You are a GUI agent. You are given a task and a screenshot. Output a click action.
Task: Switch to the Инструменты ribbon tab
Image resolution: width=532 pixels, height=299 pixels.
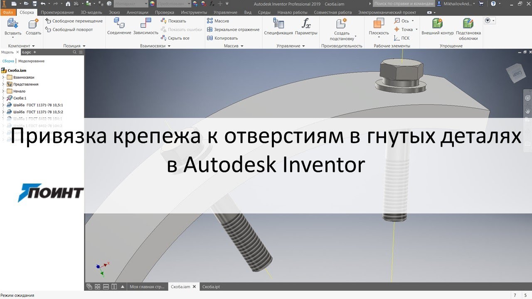coord(194,12)
